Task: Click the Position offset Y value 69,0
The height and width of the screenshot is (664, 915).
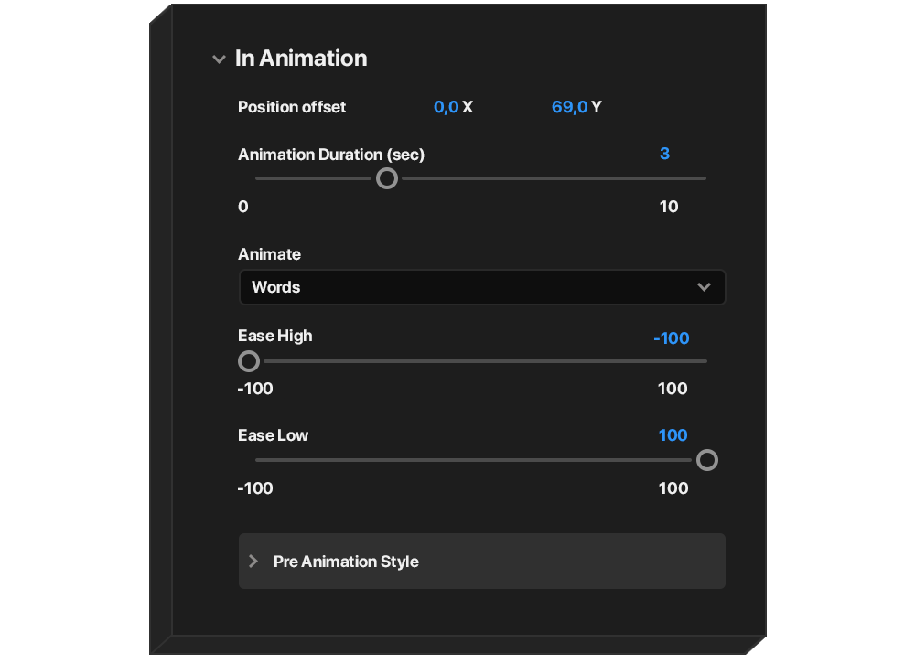Action: (569, 107)
